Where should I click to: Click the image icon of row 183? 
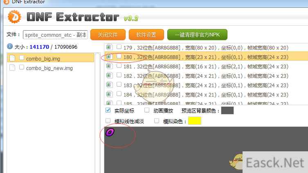109,85
